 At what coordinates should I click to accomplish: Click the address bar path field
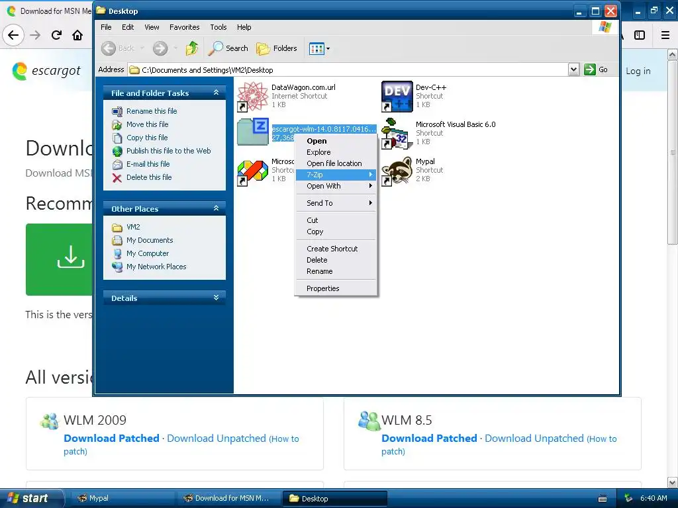coord(348,69)
